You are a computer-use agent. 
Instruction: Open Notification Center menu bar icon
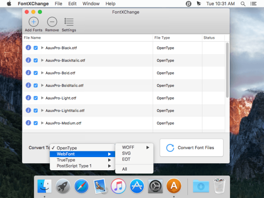253,4
